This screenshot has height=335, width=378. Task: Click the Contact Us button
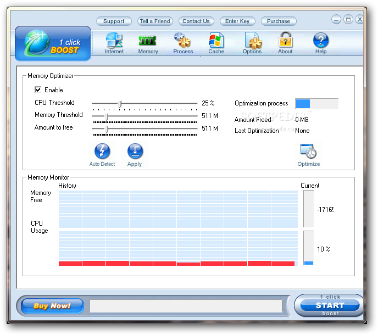point(196,21)
